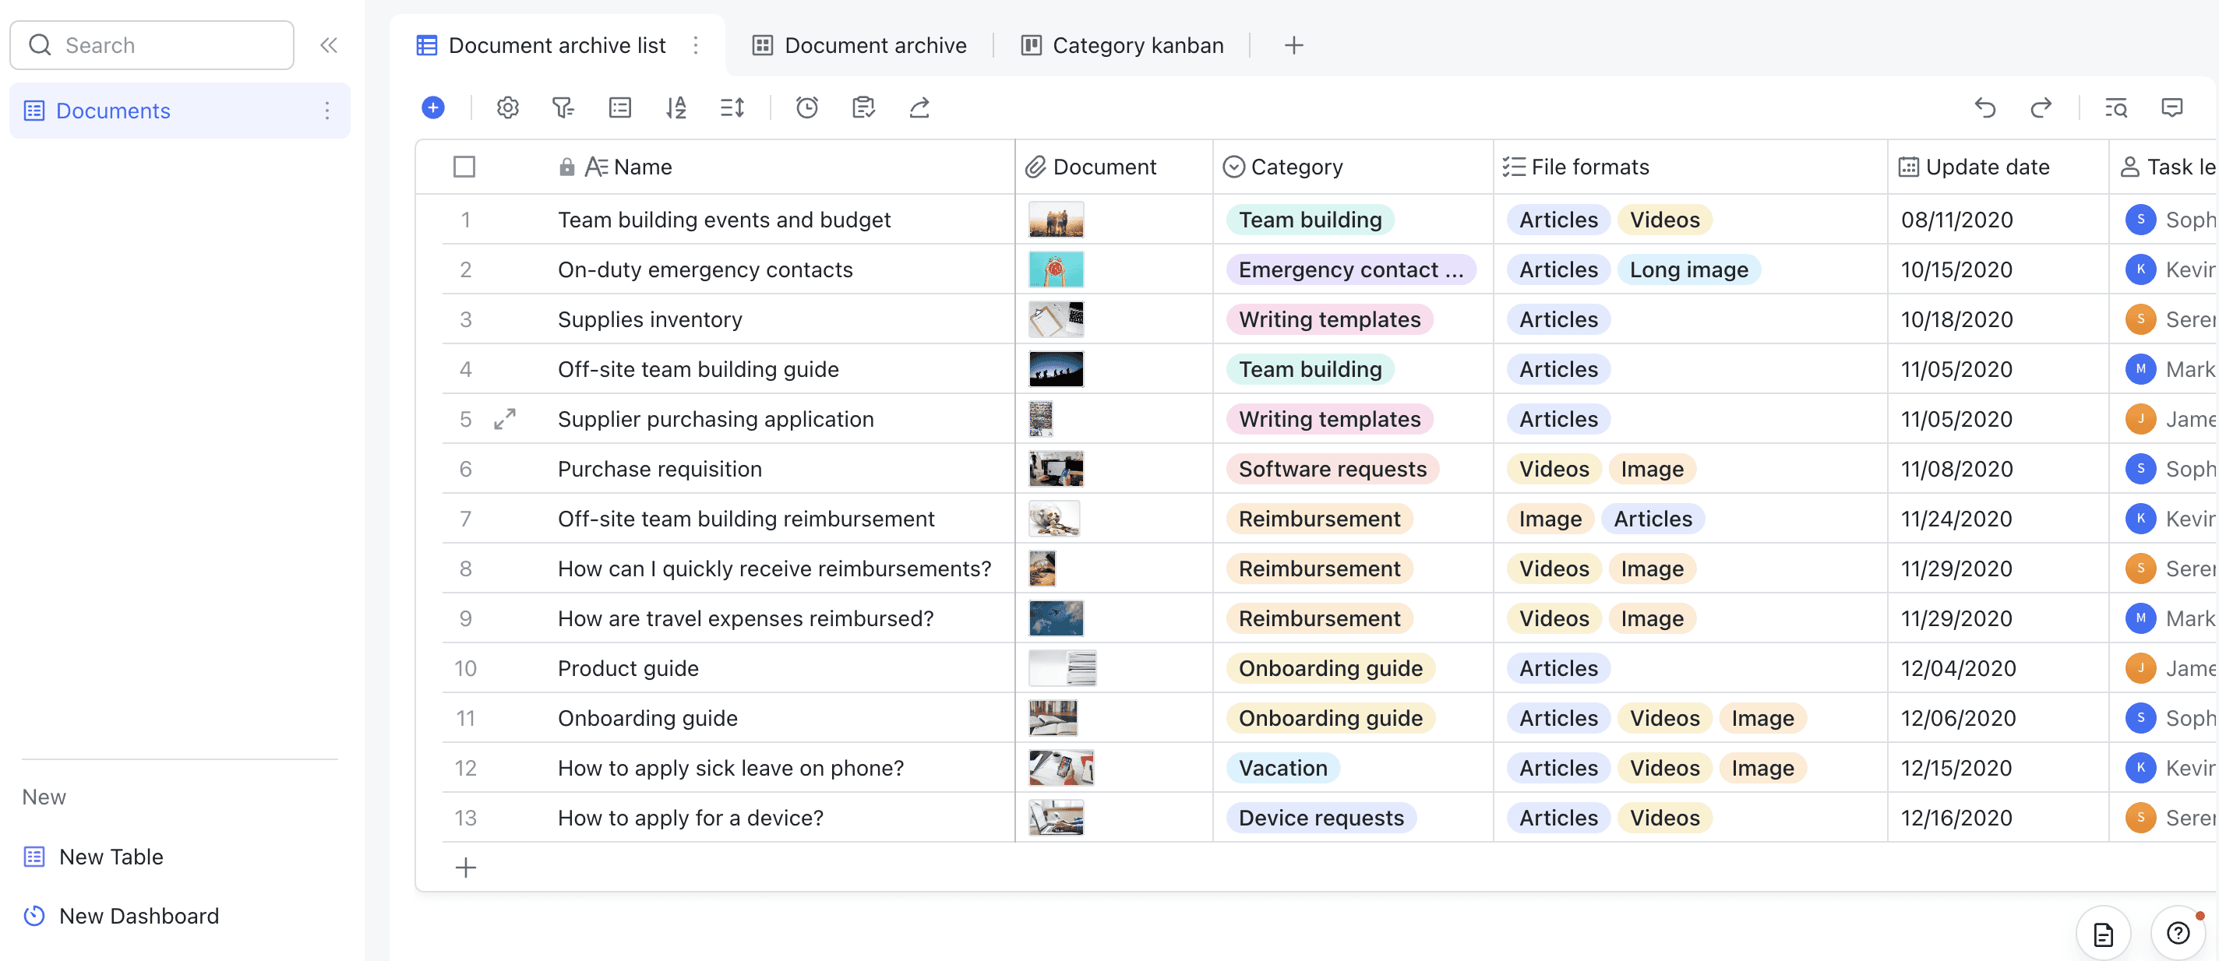This screenshot has width=2219, height=961.
Task: Open the Documents table options menu
Action: click(x=326, y=111)
